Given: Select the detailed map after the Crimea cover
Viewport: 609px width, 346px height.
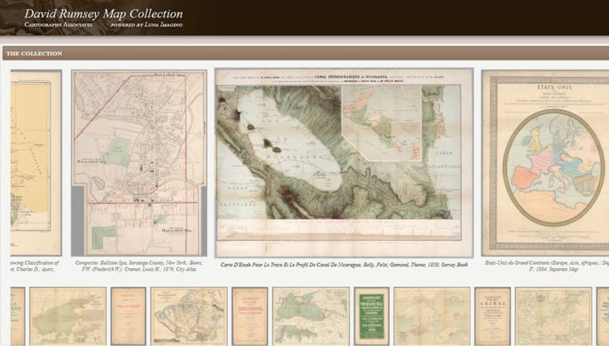Looking at the screenshot, I should [x=553, y=316].
